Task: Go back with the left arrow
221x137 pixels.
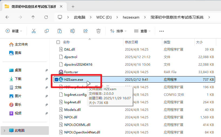Action: [7, 17]
